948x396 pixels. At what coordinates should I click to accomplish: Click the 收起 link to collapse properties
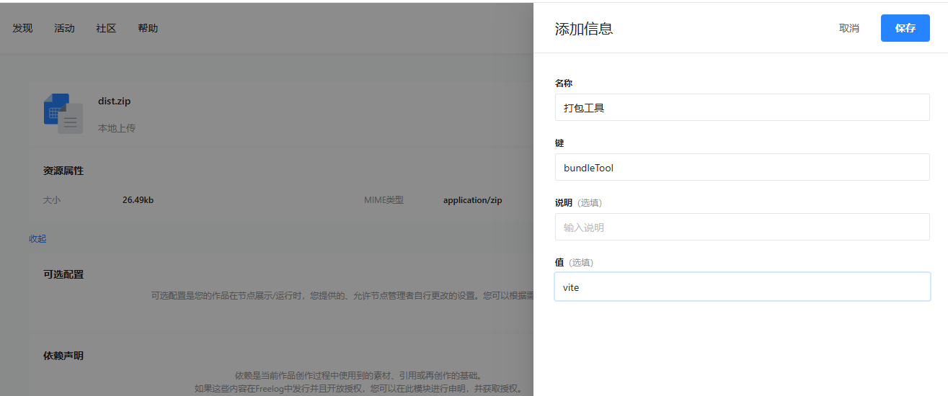pyautogui.click(x=37, y=238)
